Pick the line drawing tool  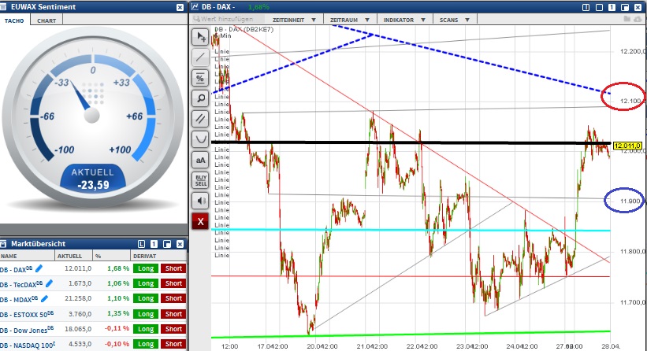click(x=200, y=57)
